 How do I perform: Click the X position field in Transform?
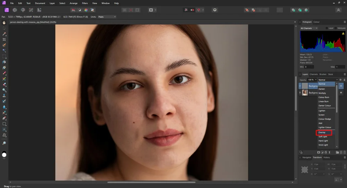click(319, 164)
